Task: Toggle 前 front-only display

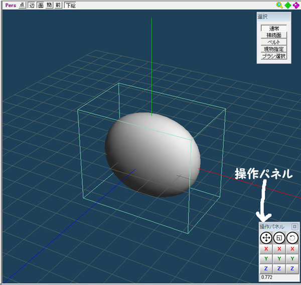Action: 58,5
